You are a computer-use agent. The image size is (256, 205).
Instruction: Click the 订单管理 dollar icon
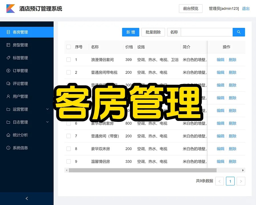pyautogui.click(x=8, y=71)
